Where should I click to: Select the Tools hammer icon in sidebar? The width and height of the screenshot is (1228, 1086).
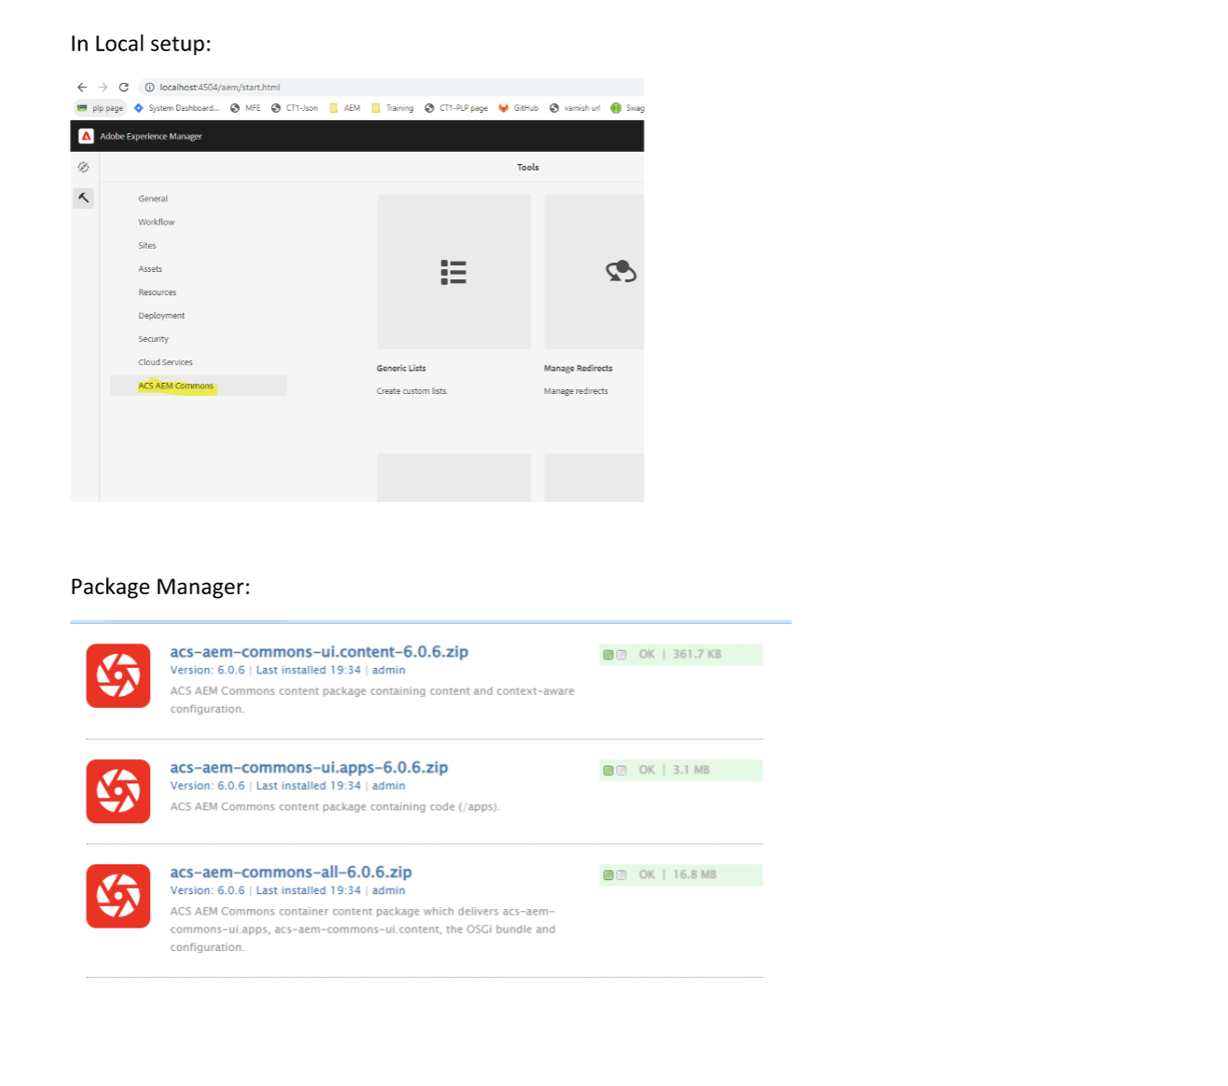[83, 197]
